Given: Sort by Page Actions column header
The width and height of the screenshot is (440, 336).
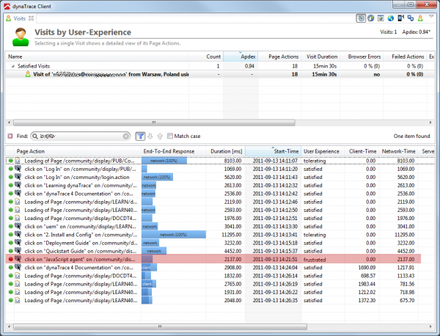Looking at the screenshot, I should pyautogui.click(x=279, y=56).
